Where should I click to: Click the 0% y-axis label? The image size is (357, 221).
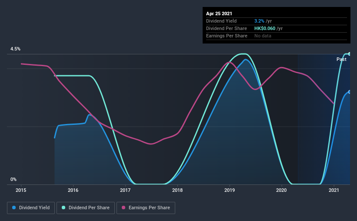(x=13, y=180)
